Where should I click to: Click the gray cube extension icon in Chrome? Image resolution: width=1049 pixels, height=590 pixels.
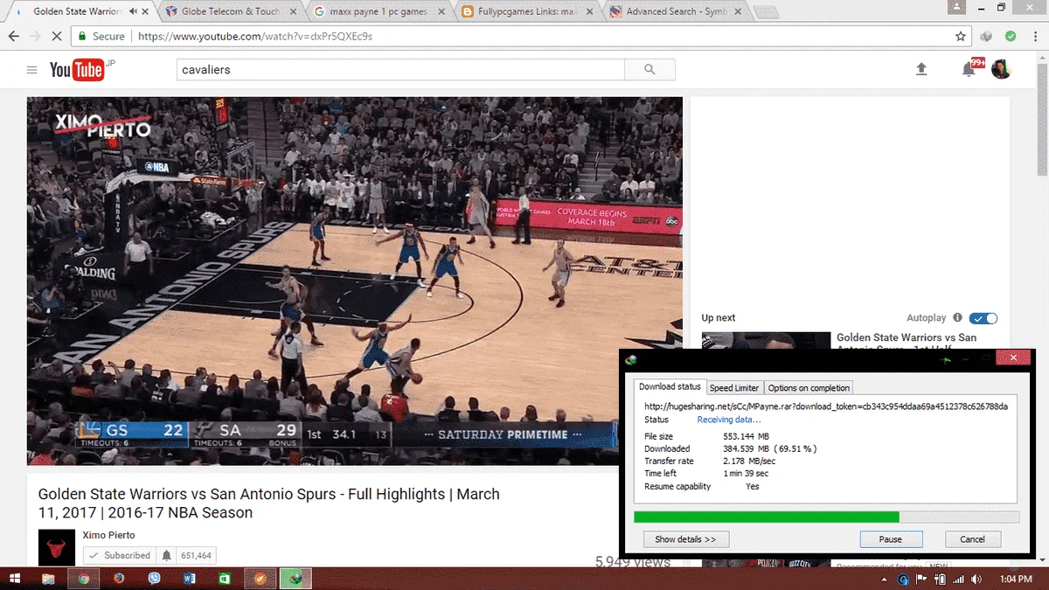987,37
